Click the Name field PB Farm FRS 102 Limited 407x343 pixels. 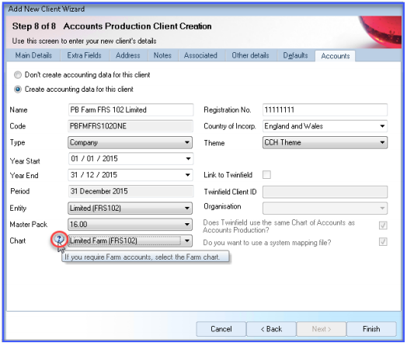(x=130, y=110)
